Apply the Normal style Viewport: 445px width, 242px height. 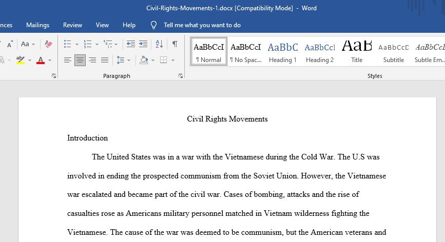tap(209, 52)
